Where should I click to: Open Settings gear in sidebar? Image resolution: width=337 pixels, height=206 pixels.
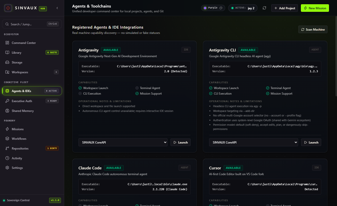click(32, 168)
